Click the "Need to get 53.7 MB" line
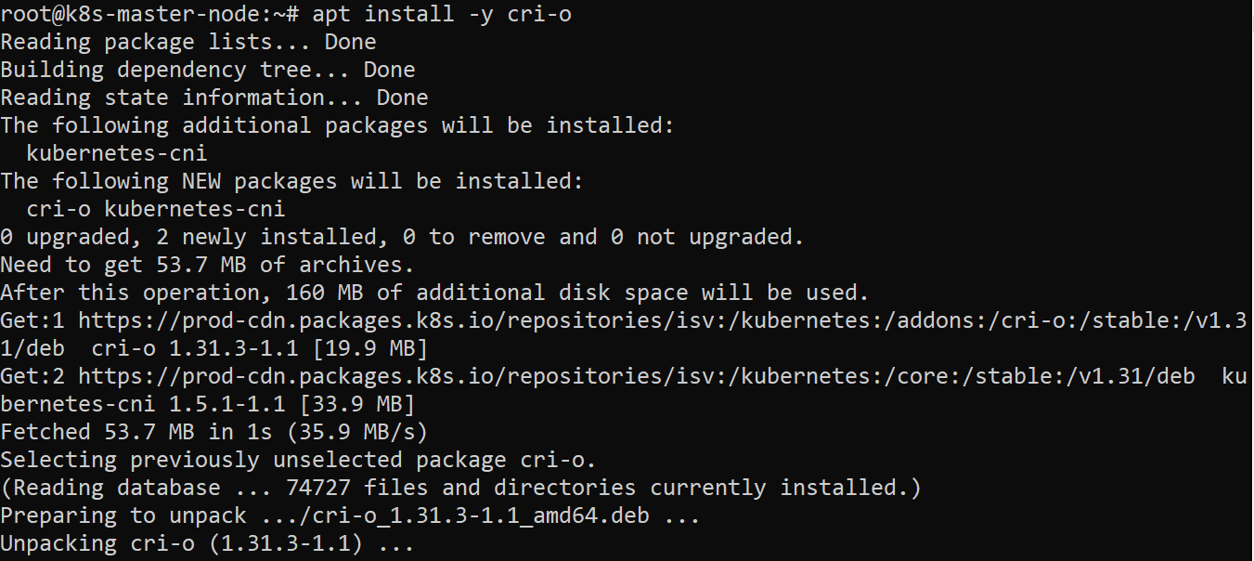Screen dimensions: 1254x561 pyautogui.click(x=208, y=265)
